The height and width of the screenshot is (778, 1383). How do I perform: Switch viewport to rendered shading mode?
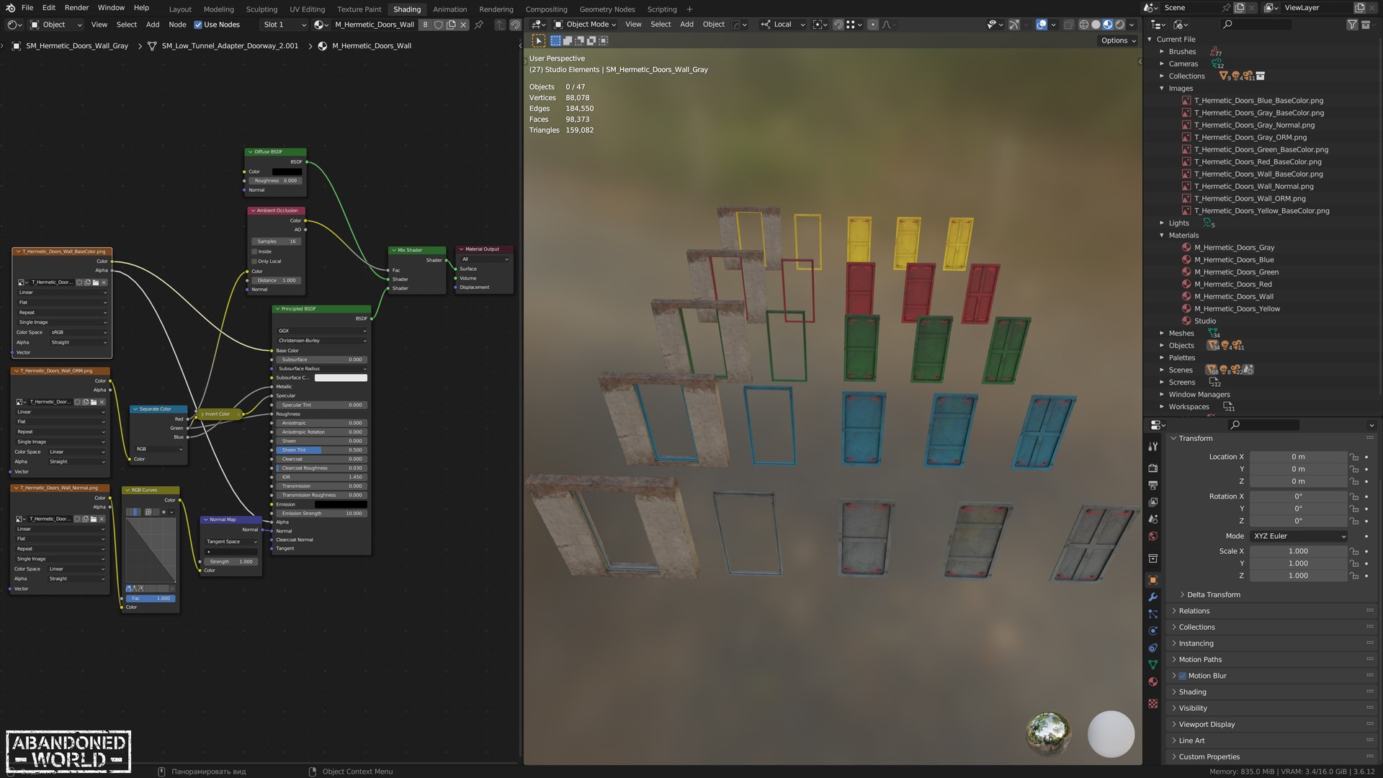pyautogui.click(x=1120, y=24)
